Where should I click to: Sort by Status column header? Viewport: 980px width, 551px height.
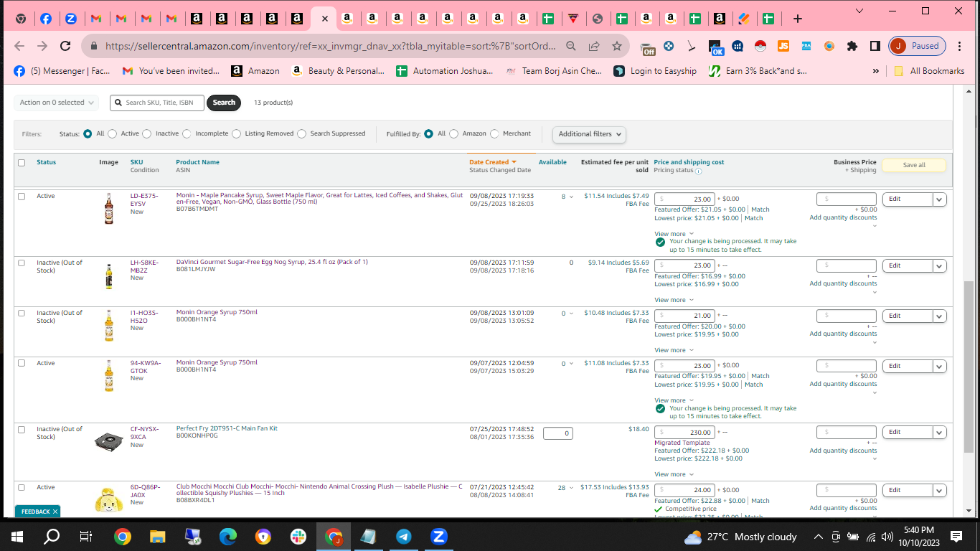tap(46, 162)
